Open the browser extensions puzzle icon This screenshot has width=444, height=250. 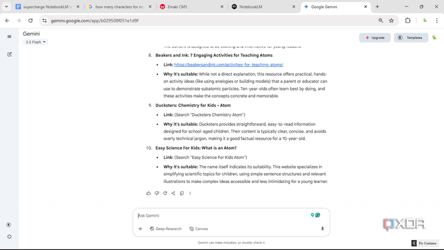tap(408, 21)
